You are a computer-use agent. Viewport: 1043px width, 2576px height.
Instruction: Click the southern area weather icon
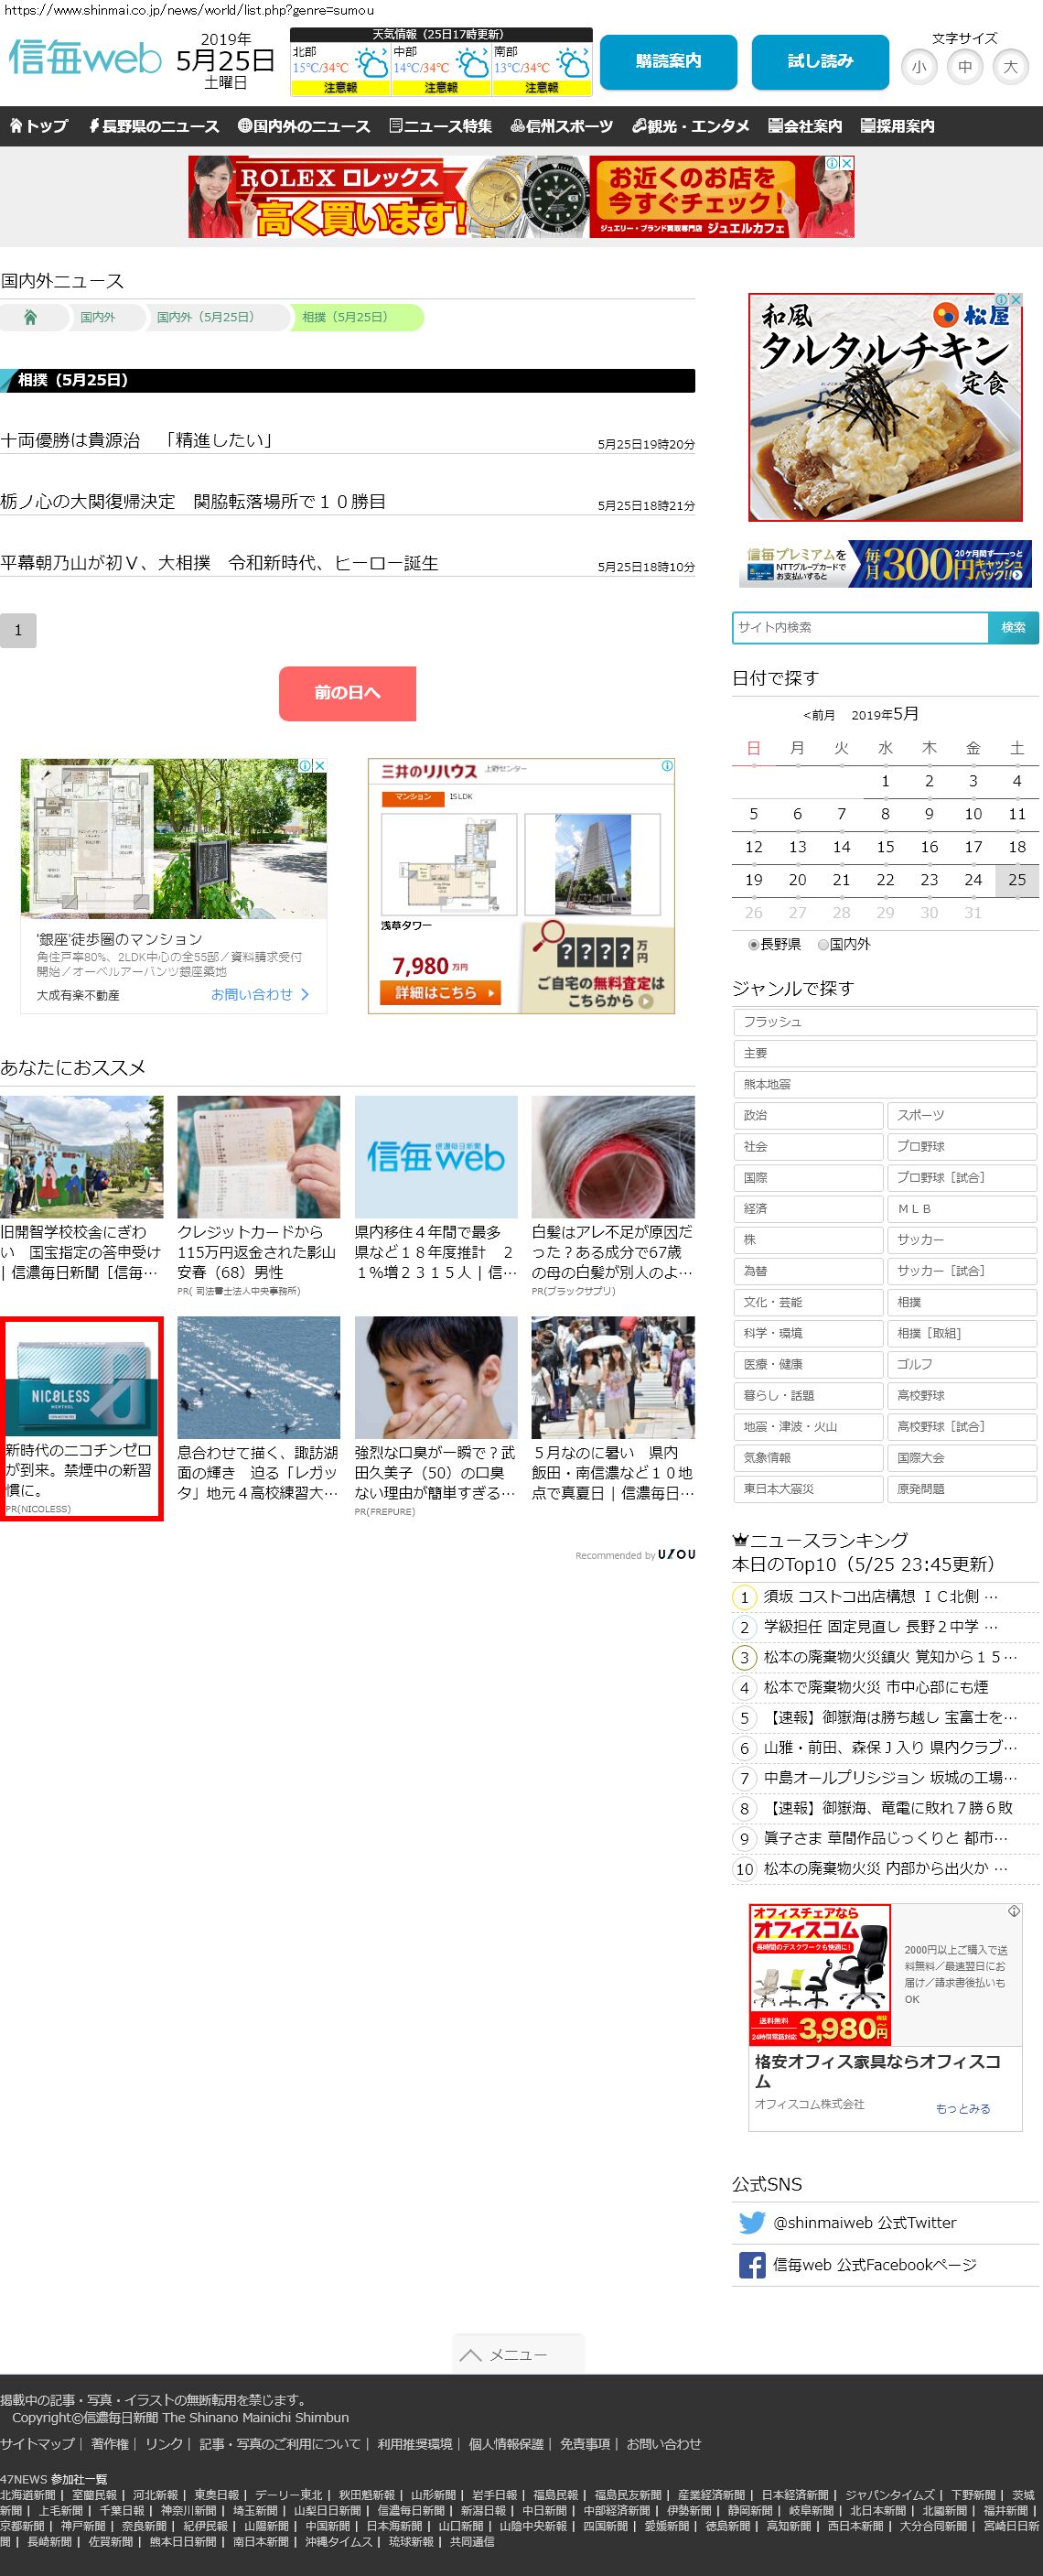click(574, 64)
